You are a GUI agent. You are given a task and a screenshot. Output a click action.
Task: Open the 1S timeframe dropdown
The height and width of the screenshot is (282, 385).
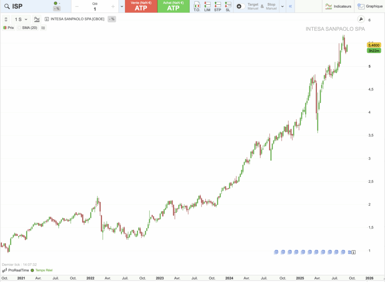[21, 19]
